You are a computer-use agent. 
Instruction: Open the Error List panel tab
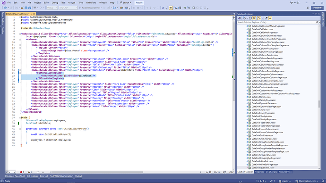pos(43,176)
